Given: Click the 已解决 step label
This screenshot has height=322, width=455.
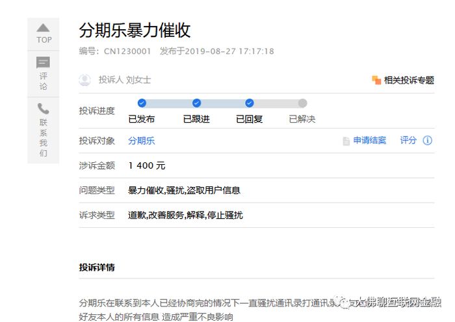Looking at the screenshot, I should (x=302, y=119).
